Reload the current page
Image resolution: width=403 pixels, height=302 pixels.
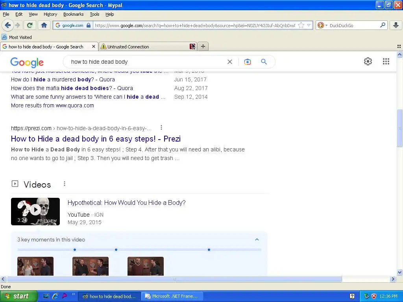pyautogui.click(x=30, y=25)
